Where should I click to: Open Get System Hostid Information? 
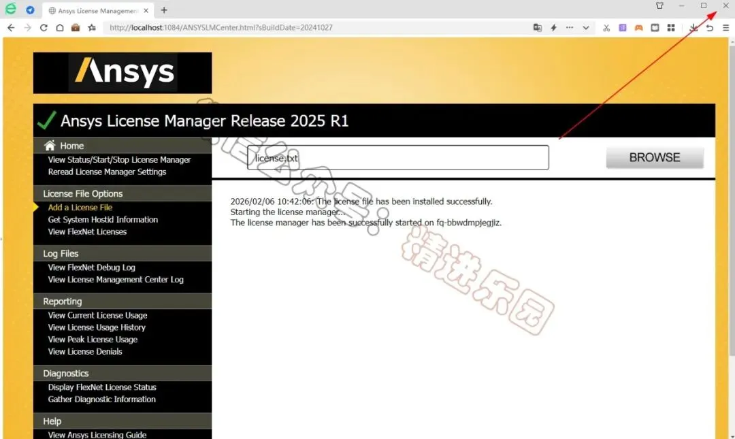(x=103, y=219)
